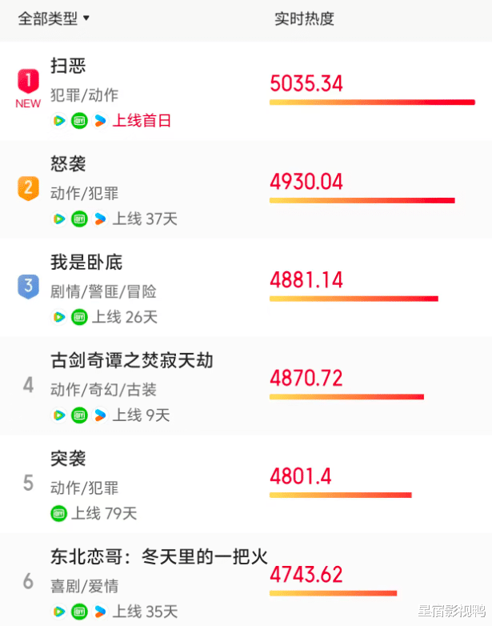Click the blue rank 3 badge
The height and width of the screenshot is (626, 492).
coord(28,286)
